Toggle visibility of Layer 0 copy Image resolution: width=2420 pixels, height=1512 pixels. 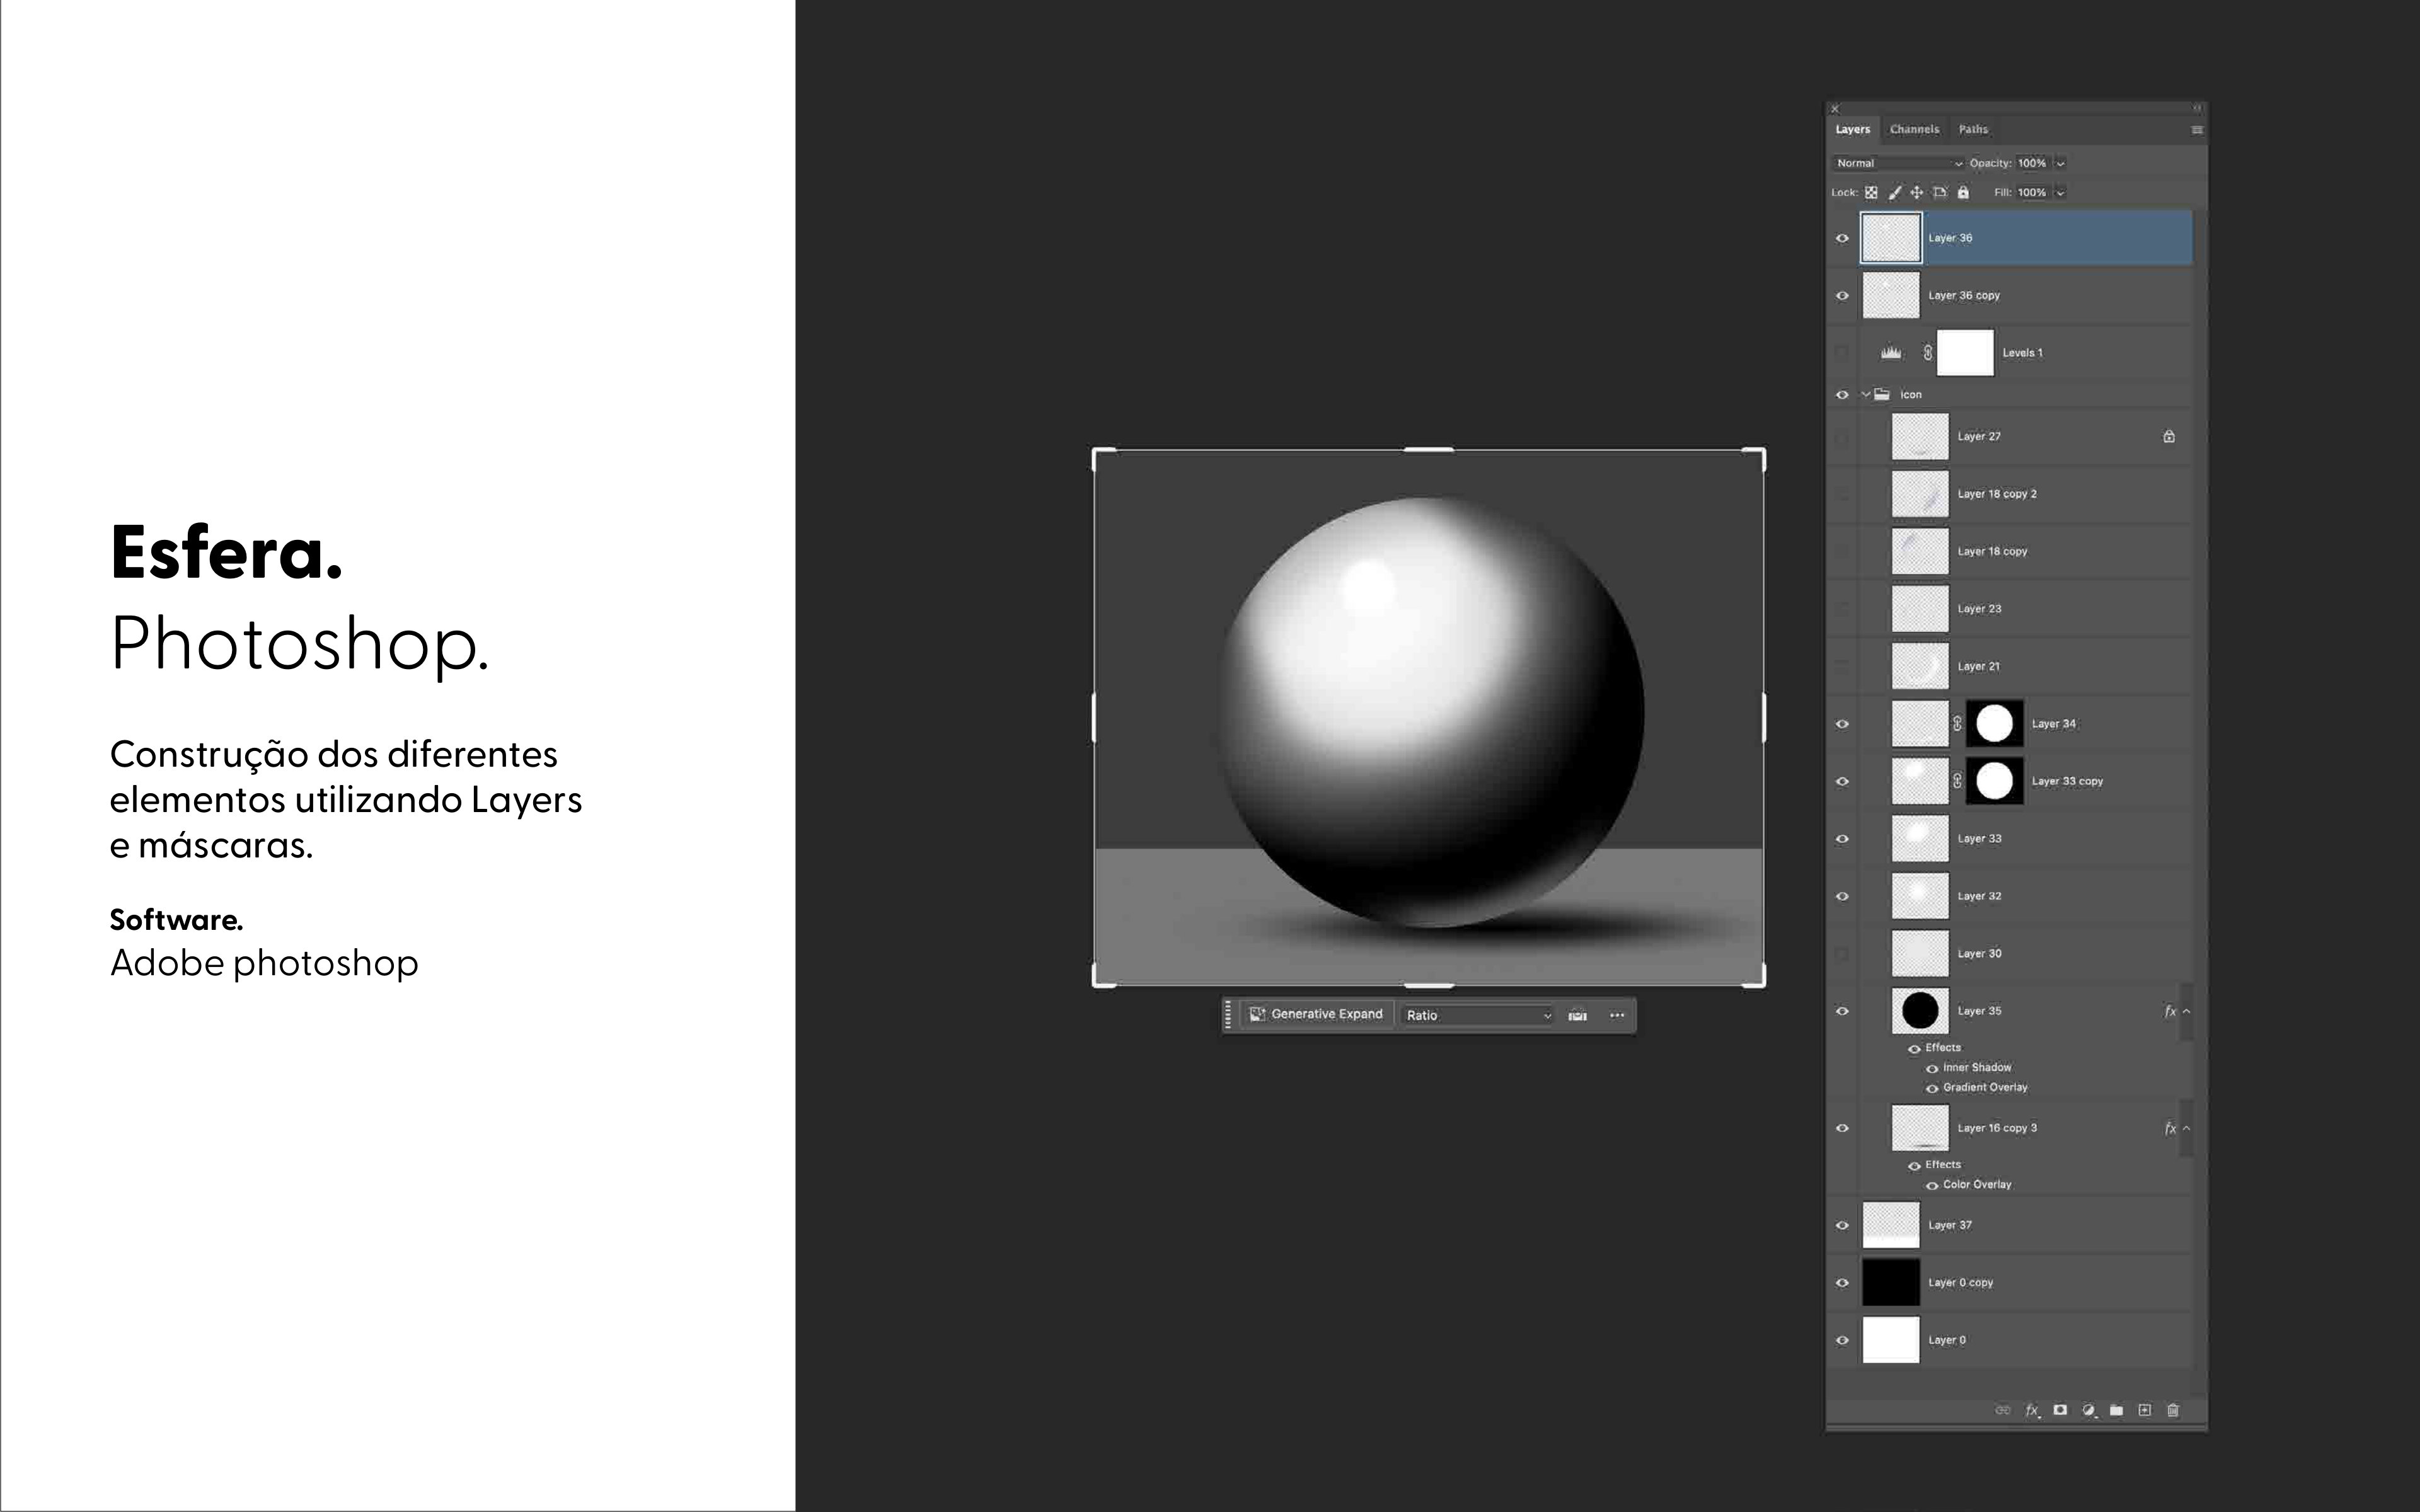coord(1842,1283)
